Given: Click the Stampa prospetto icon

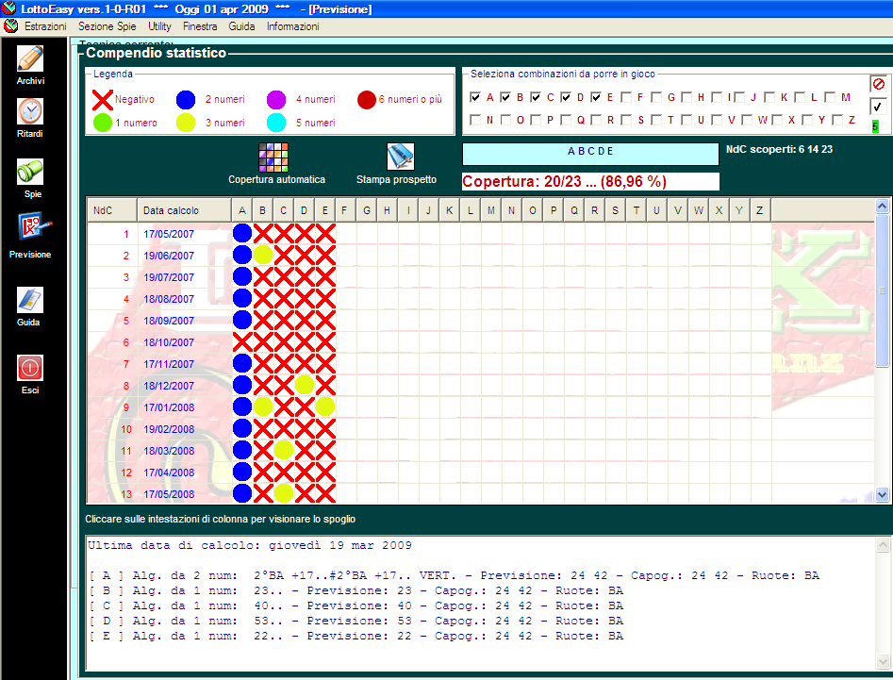Looking at the screenshot, I should coord(401,157).
